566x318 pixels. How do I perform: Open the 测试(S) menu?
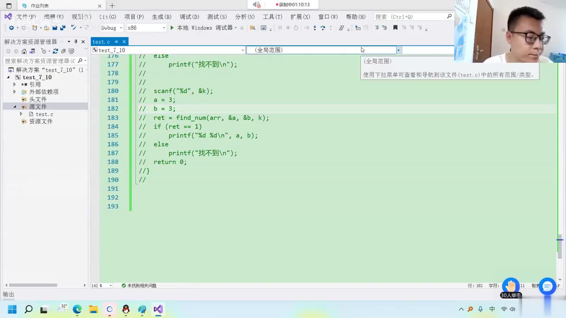pos(217,17)
